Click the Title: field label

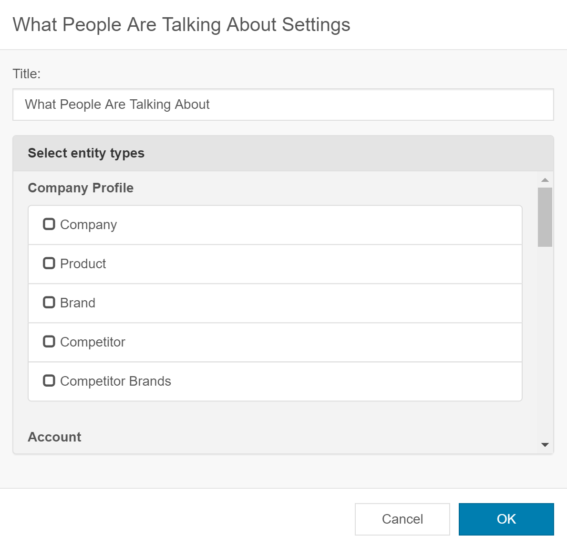[27, 74]
